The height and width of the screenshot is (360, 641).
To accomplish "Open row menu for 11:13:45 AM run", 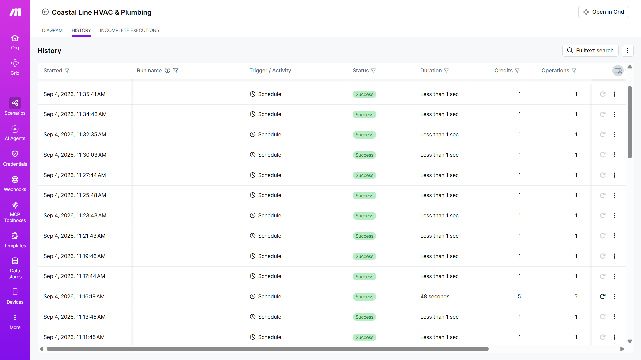I will pyautogui.click(x=615, y=317).
